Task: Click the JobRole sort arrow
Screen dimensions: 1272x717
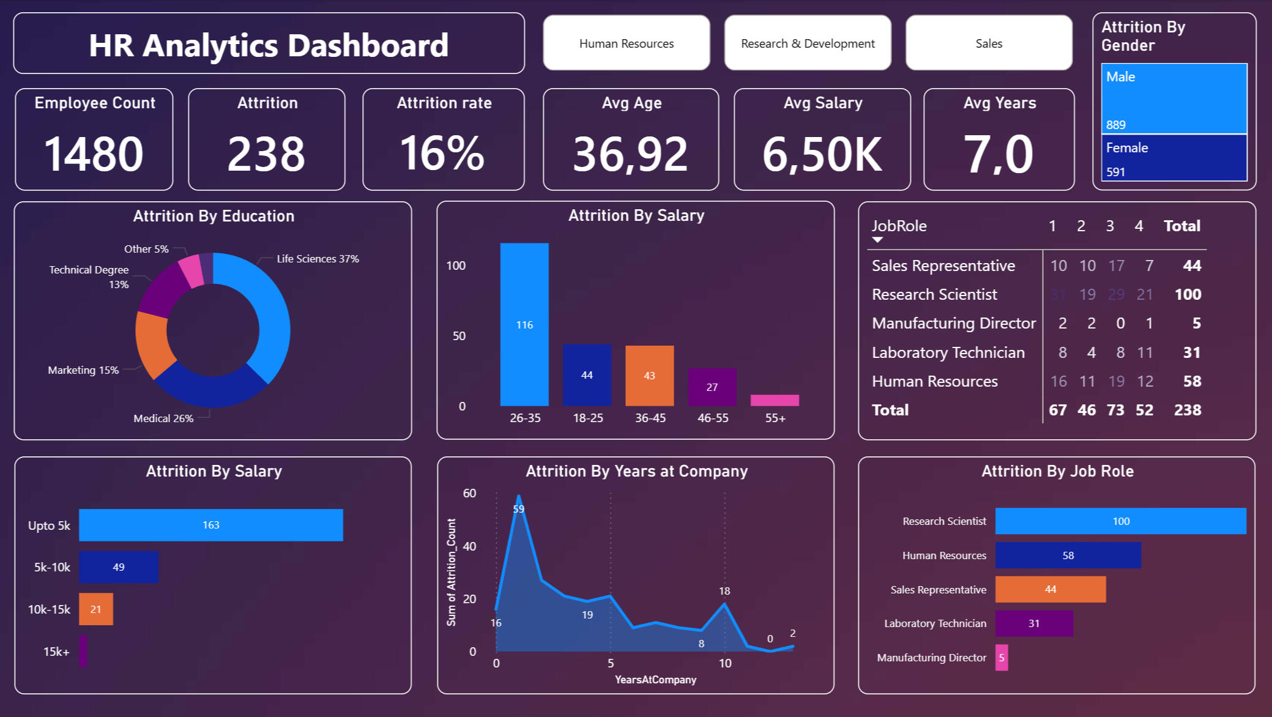Action: click(x=877, y=240)
